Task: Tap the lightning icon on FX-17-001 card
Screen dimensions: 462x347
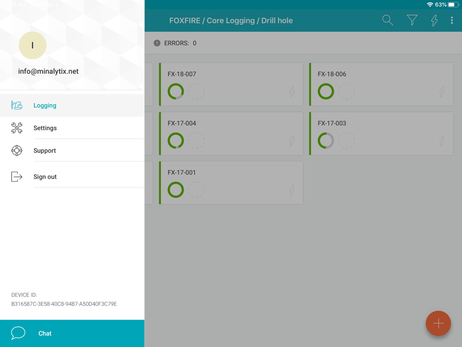Action: point(292,190)
